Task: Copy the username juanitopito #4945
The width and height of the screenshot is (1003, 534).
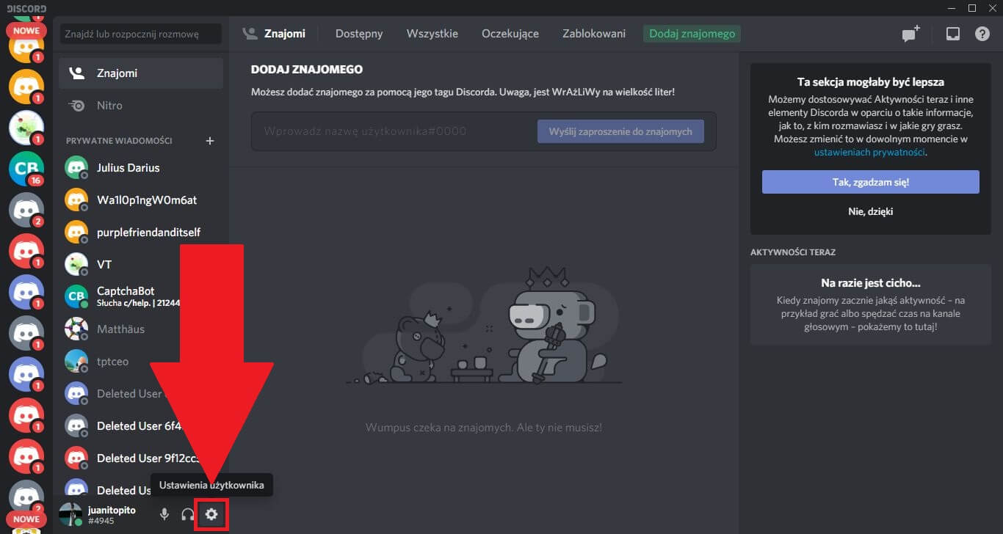Action: pyautogui.click(x=112, y=515)
